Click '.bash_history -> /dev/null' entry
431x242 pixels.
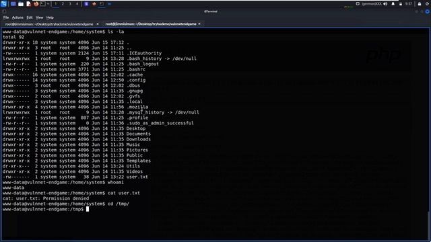pyautogui.click(x=162, y=58)
